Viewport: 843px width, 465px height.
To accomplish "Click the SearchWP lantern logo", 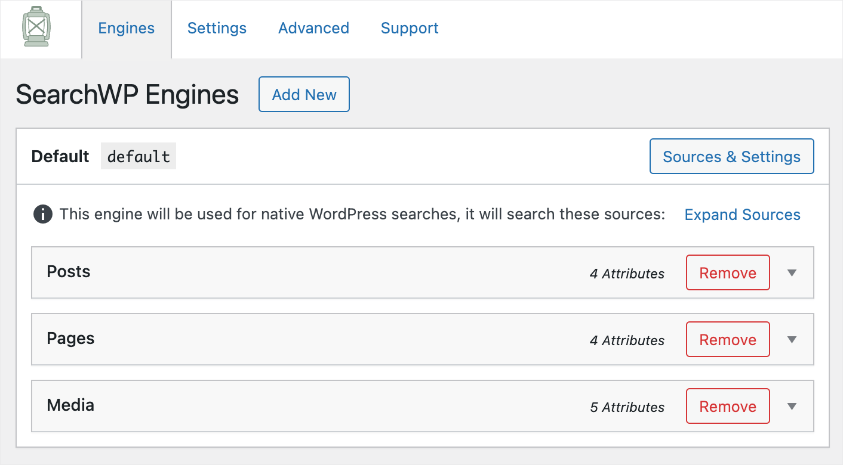I will tap(36, 27).
